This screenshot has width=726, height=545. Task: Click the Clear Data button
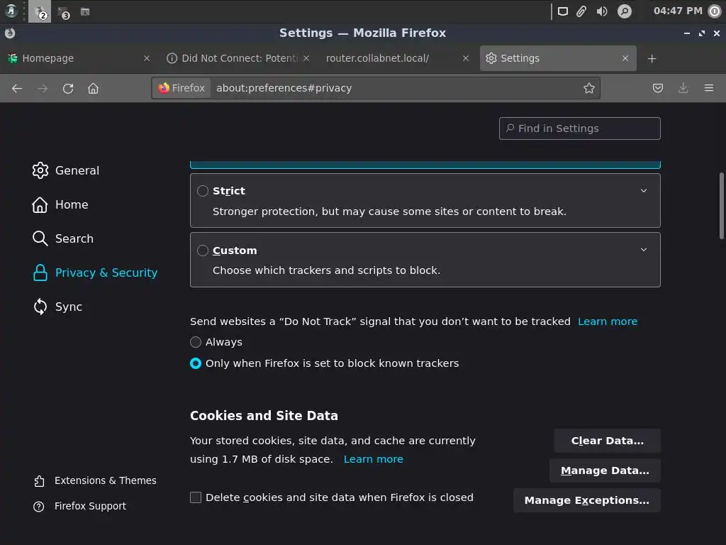point(607,441)
